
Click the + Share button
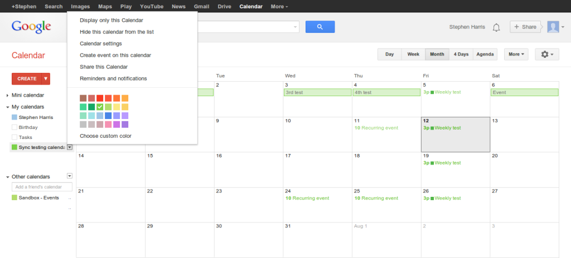[525, 27]
